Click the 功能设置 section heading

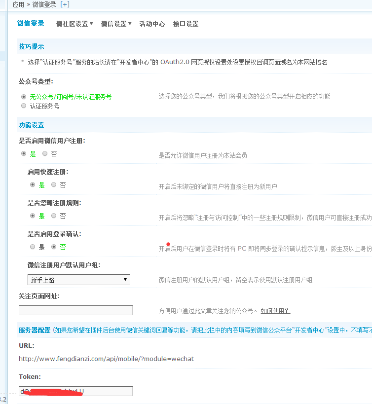(x=32, y=125)
